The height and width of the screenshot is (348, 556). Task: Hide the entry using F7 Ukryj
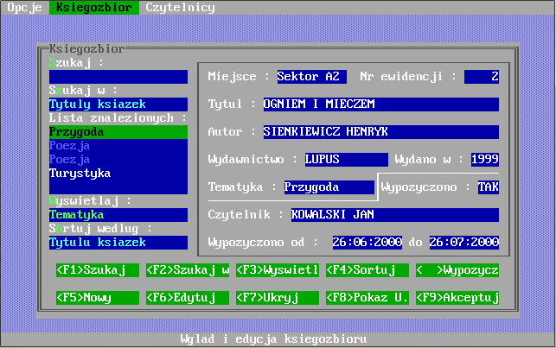coord(278,298)
